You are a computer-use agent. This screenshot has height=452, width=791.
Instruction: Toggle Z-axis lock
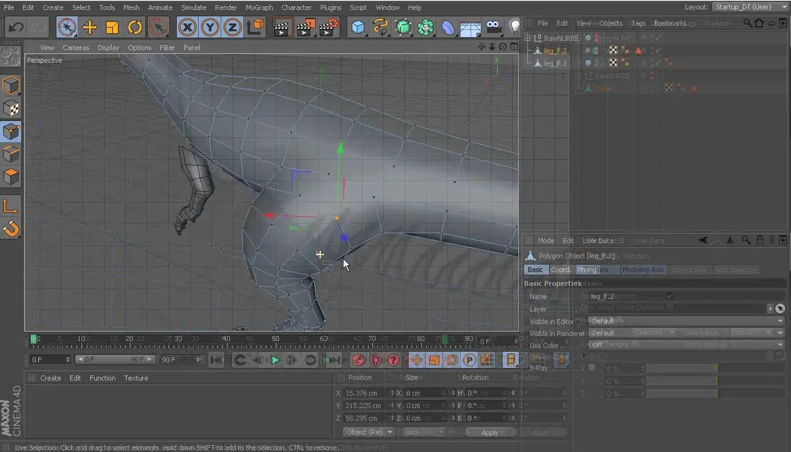(x=233, y=27)
